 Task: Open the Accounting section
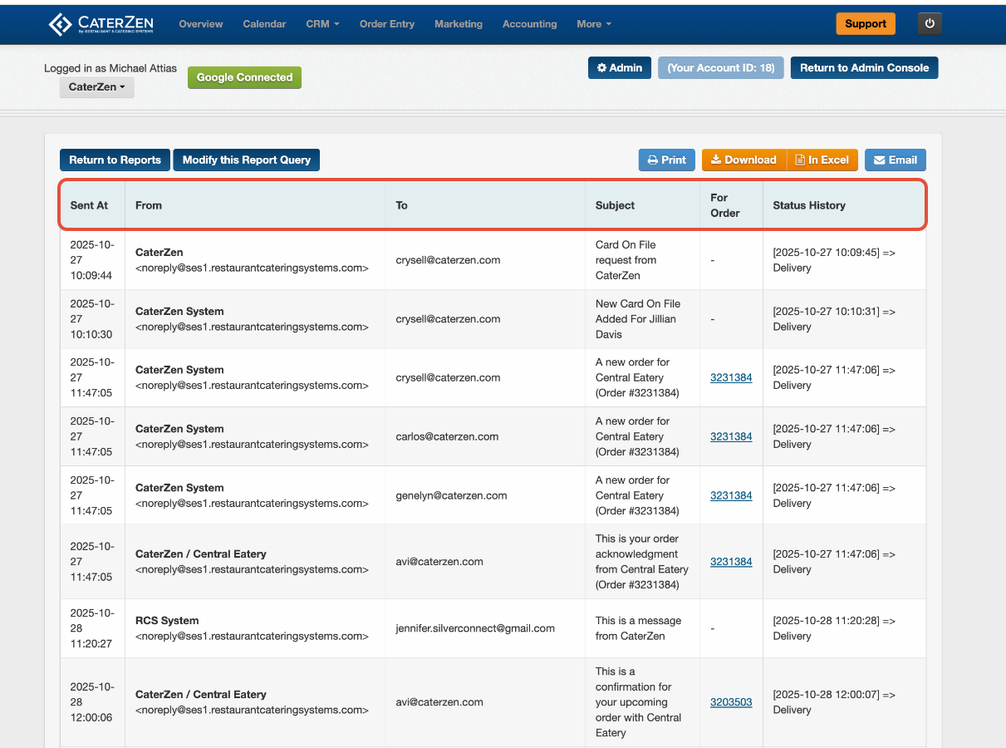pyautogui.click(x=529, y=24)
